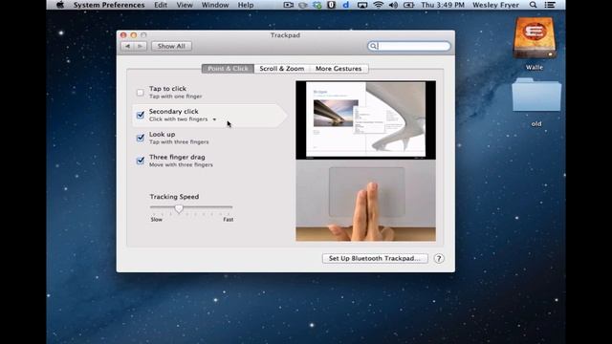Viewport: 612px width, 344px height.
Task: Open help with the question mark button
Action: pos(439,259)
